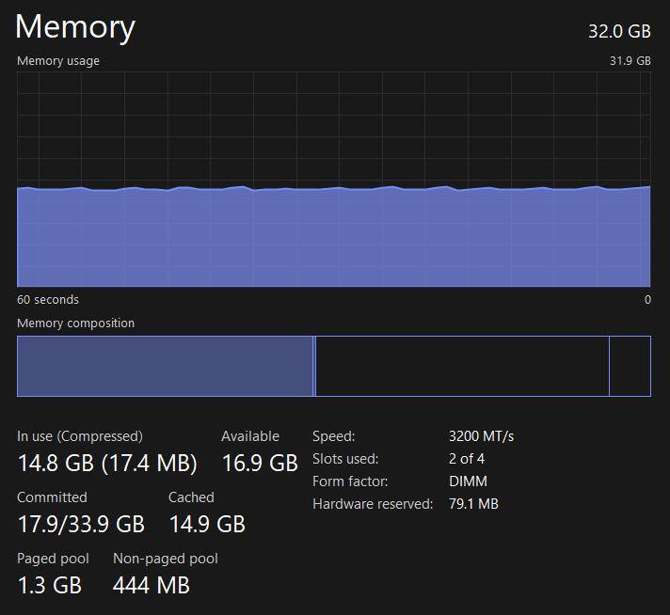Select the Available 16.9 GB value
Screen dimensions: 670x615
(260, 464)
